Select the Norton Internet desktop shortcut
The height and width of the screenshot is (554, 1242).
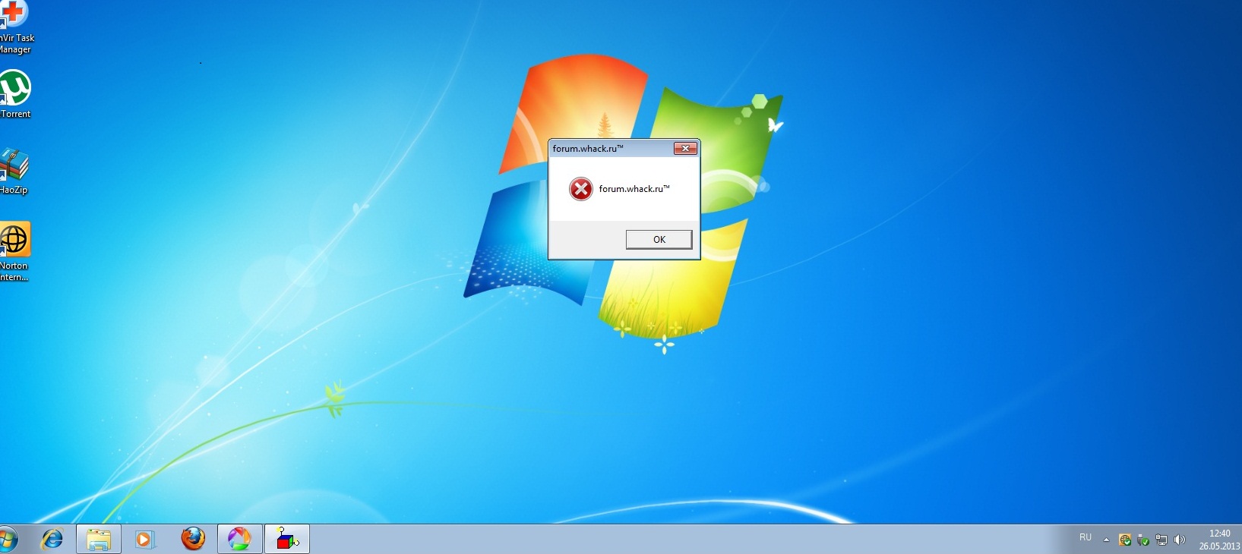coord(14,252)
